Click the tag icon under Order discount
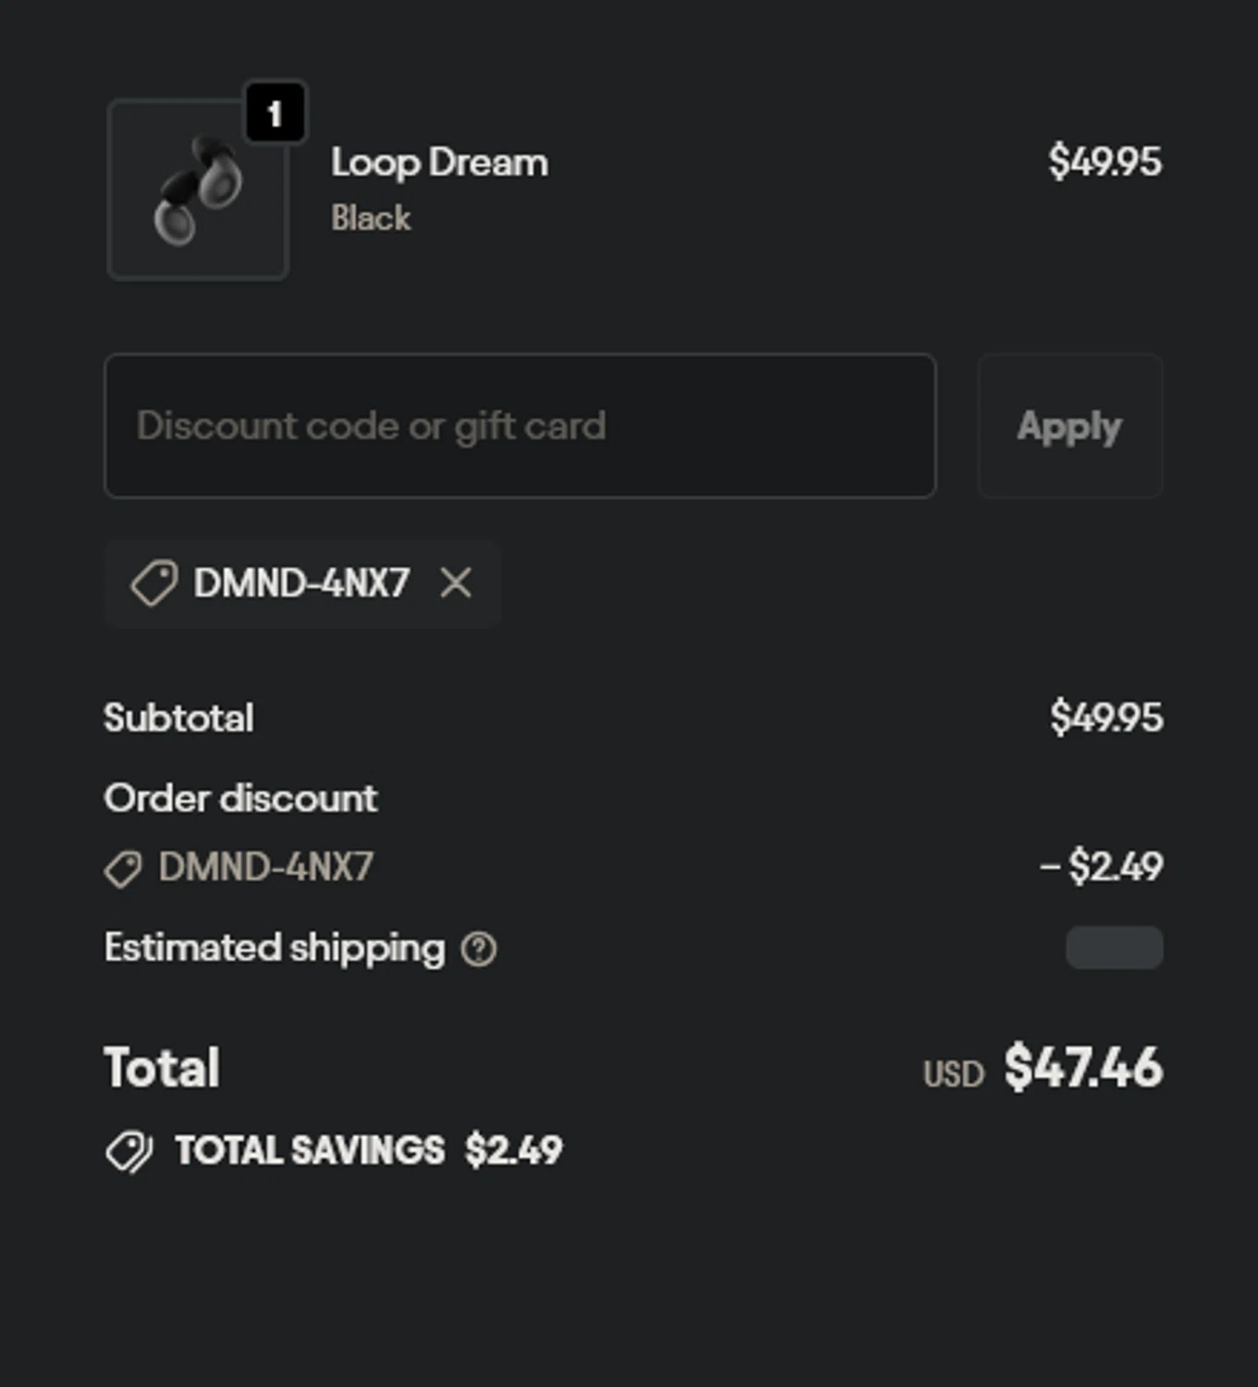The width and height of the screenshot is (1258, 1387). pyautogui.click(x=123, y=868)
